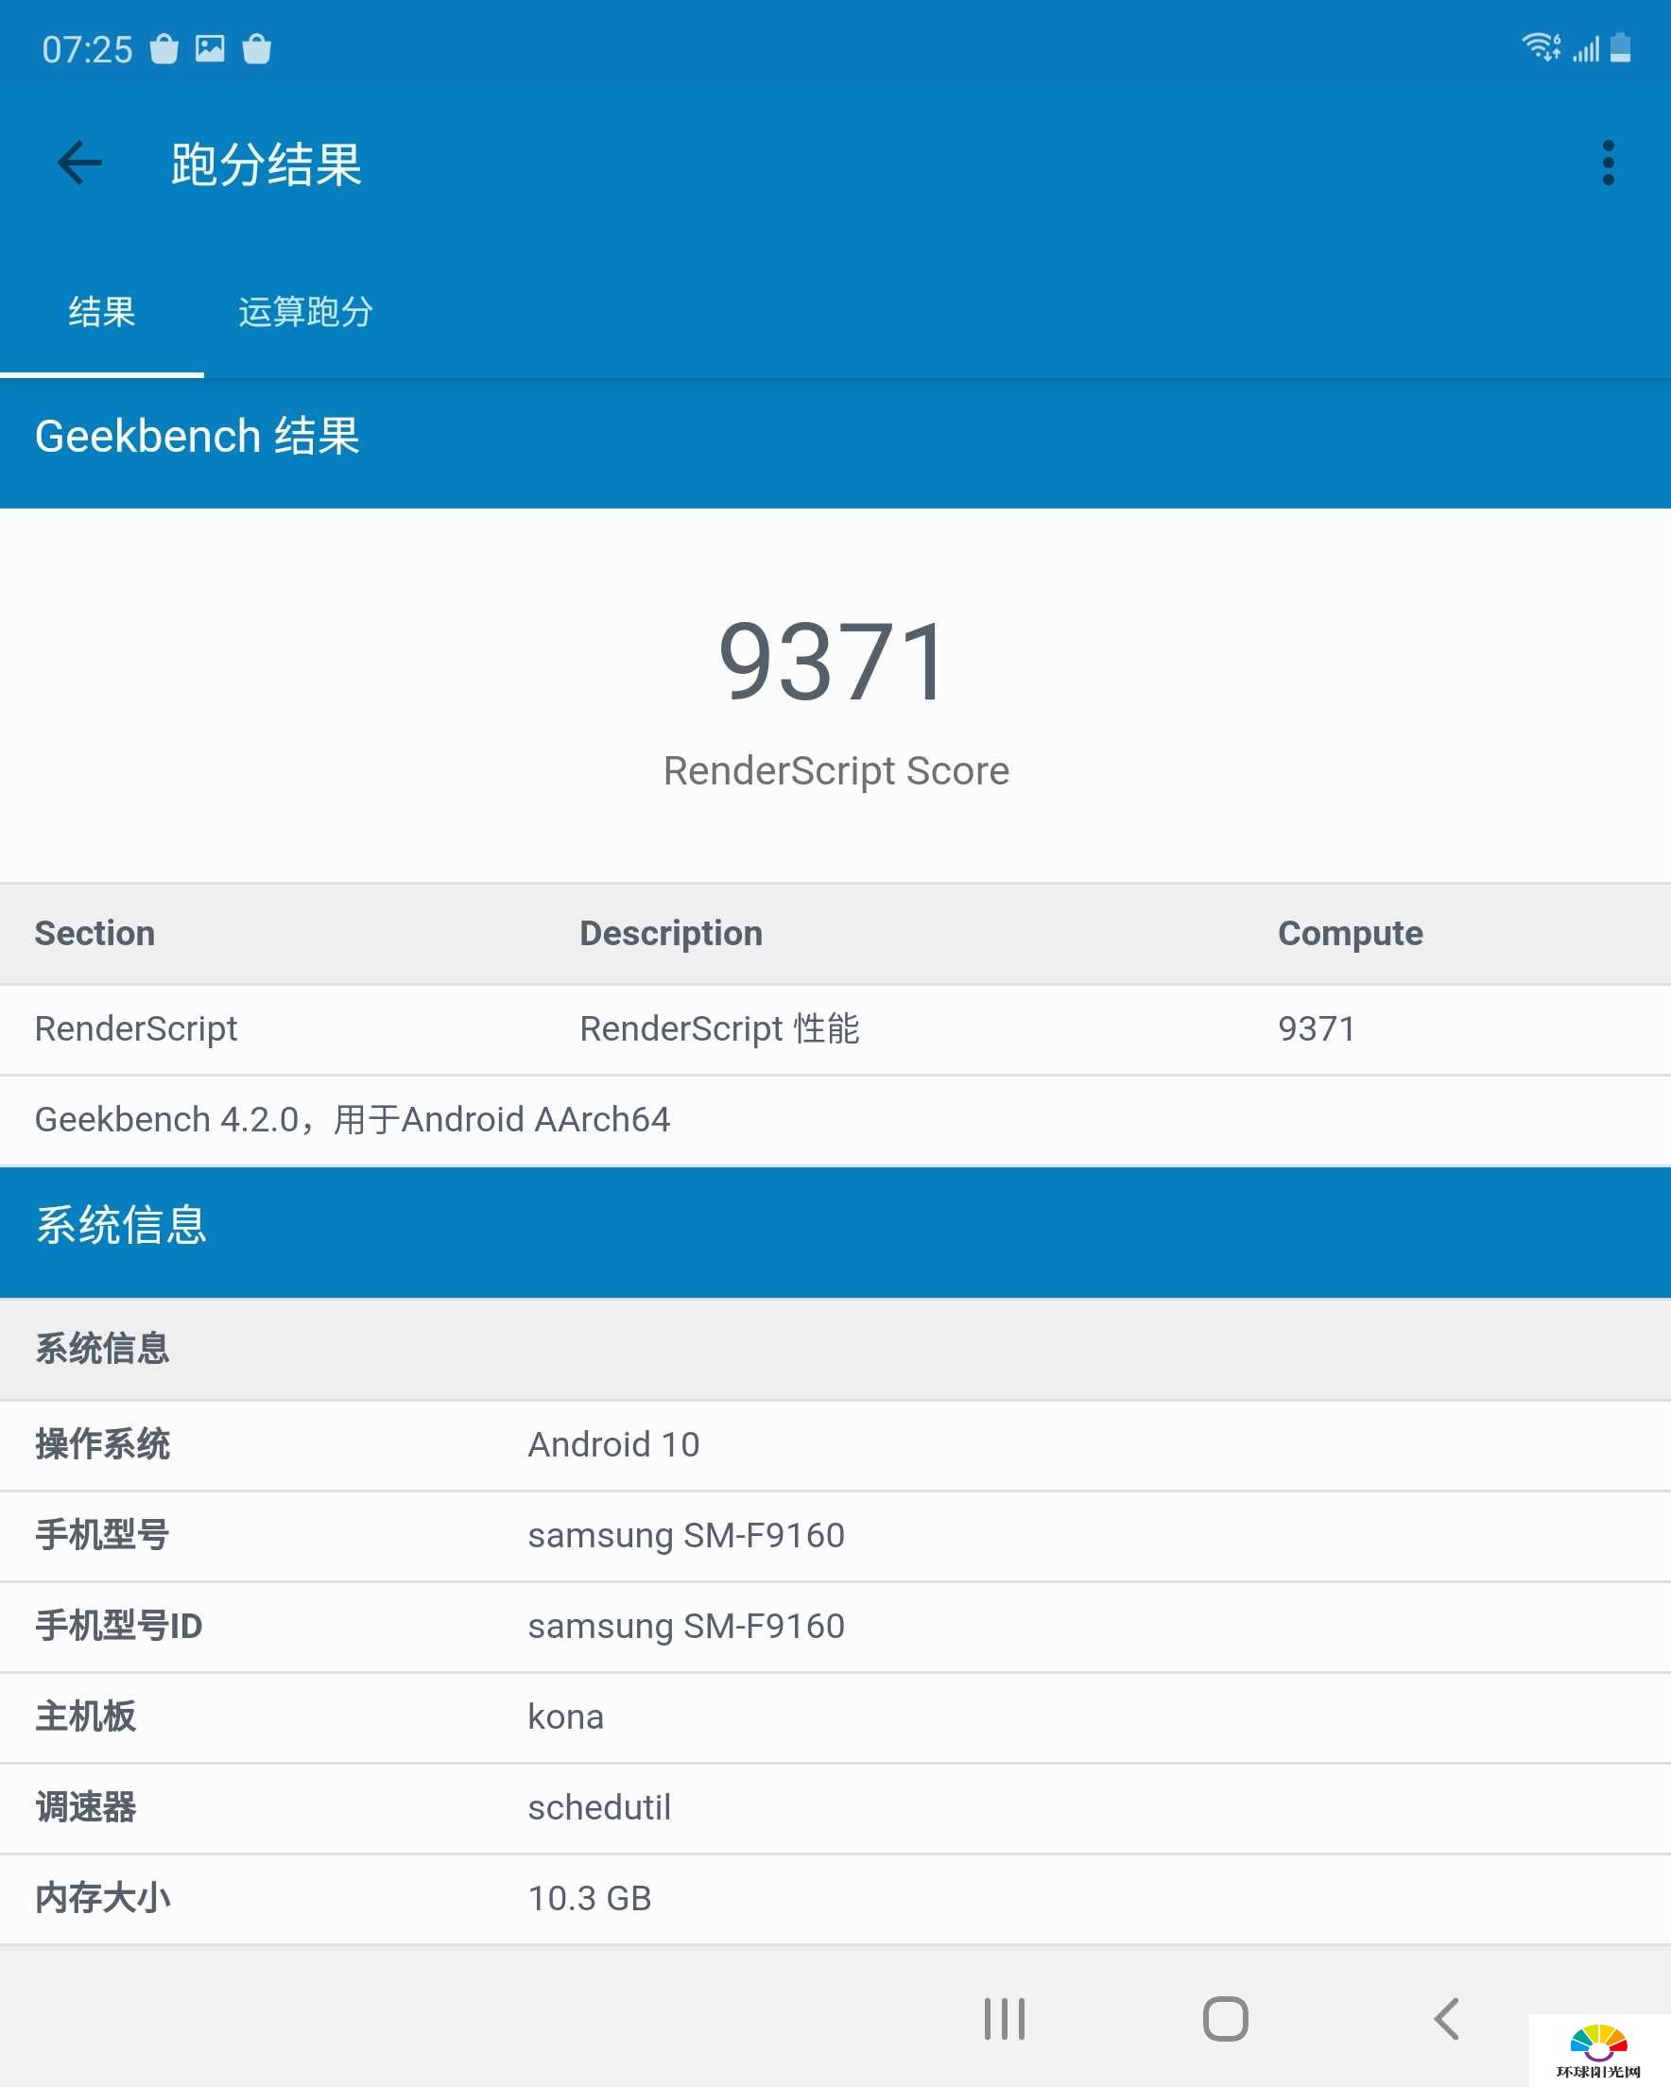
Task: Tap the RenderScript Score label
Action: [x=835, y=771]
